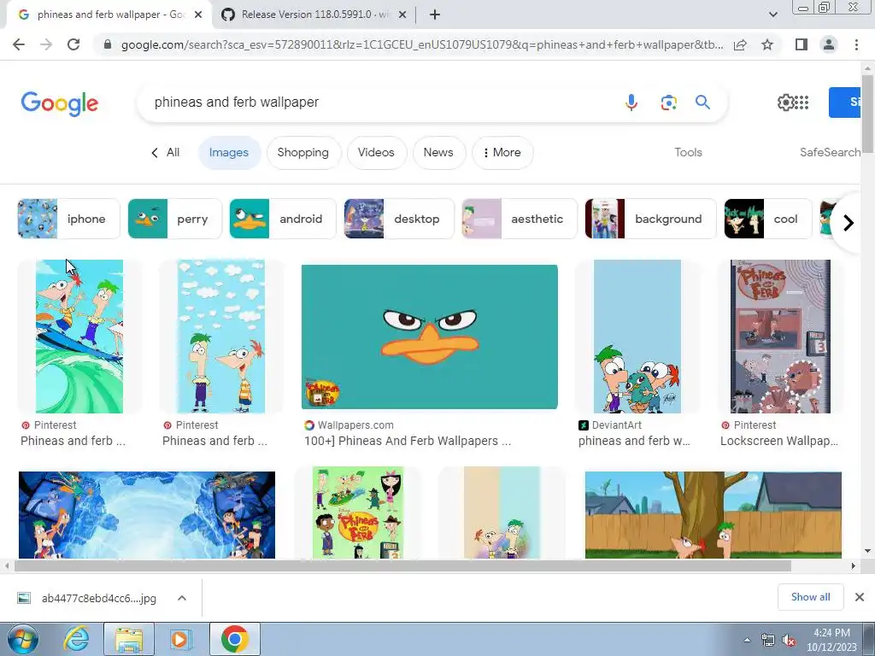Click the forward navigation arrow

click(x=46, y=44)
